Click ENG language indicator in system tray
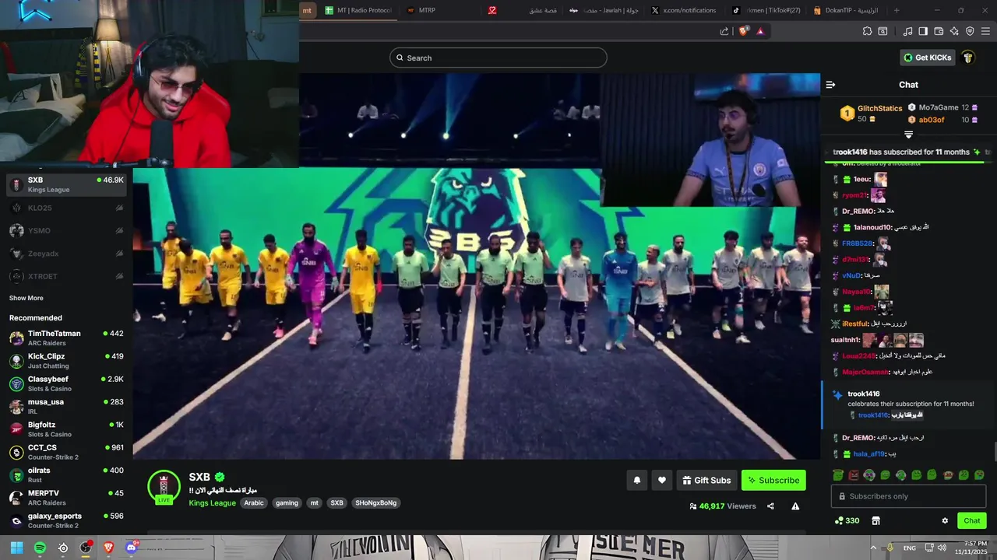Screen dimensions: 997x560 [909, 548]
